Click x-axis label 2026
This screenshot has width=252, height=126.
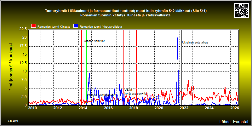[234, 108]
